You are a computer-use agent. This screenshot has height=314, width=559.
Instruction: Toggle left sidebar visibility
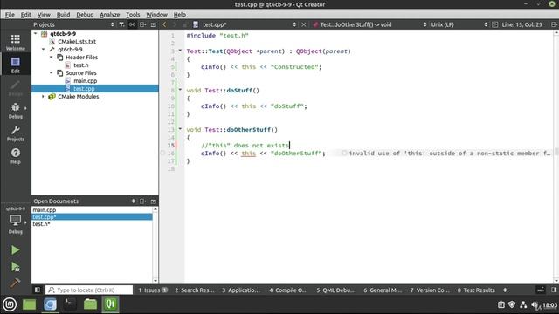(38, 290)
